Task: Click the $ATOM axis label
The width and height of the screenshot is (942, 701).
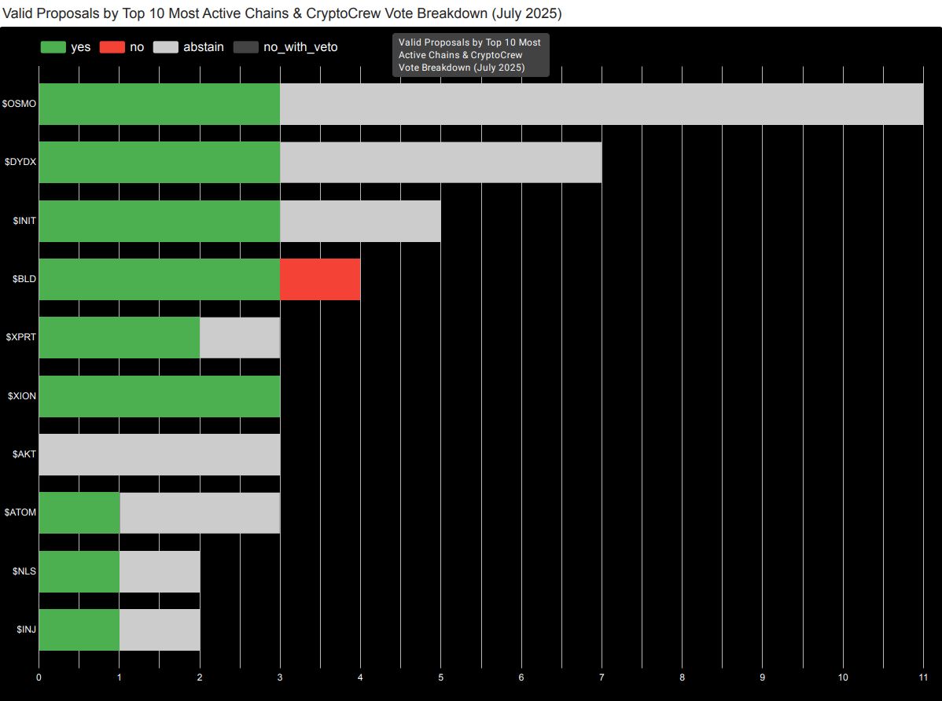Action: click(x=20, y=512)
